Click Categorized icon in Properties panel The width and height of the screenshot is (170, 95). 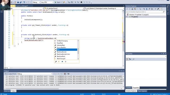pos(127,59)
